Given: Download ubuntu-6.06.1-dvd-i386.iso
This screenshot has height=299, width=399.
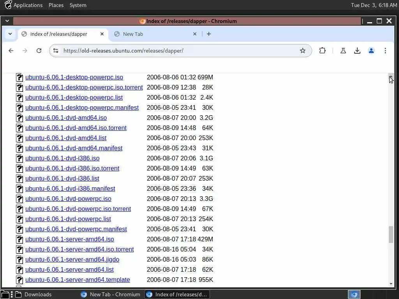Looking at the screenshot, I should tap(62, 158).
